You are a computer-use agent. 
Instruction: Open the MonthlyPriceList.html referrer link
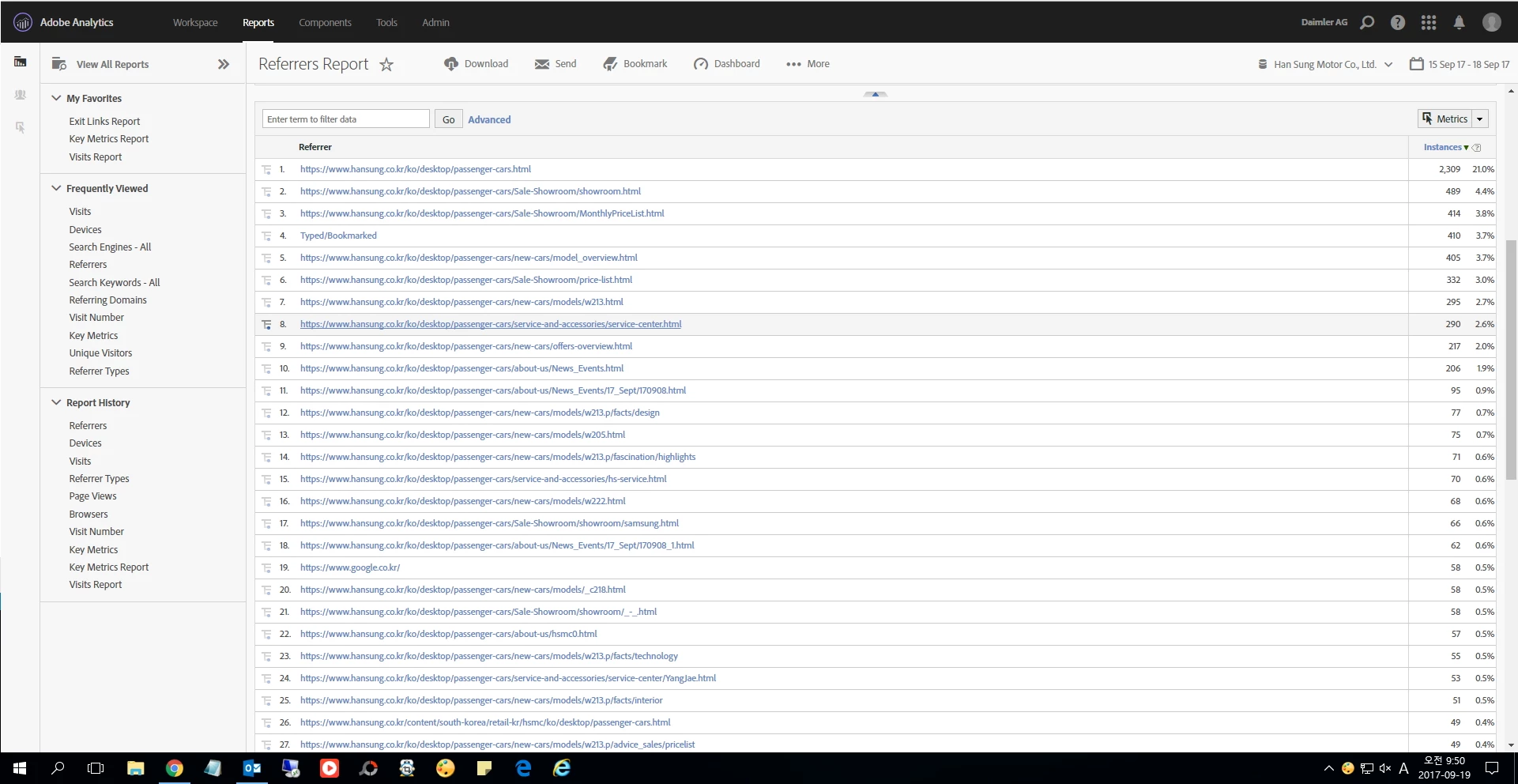click(x=482, y=213)
